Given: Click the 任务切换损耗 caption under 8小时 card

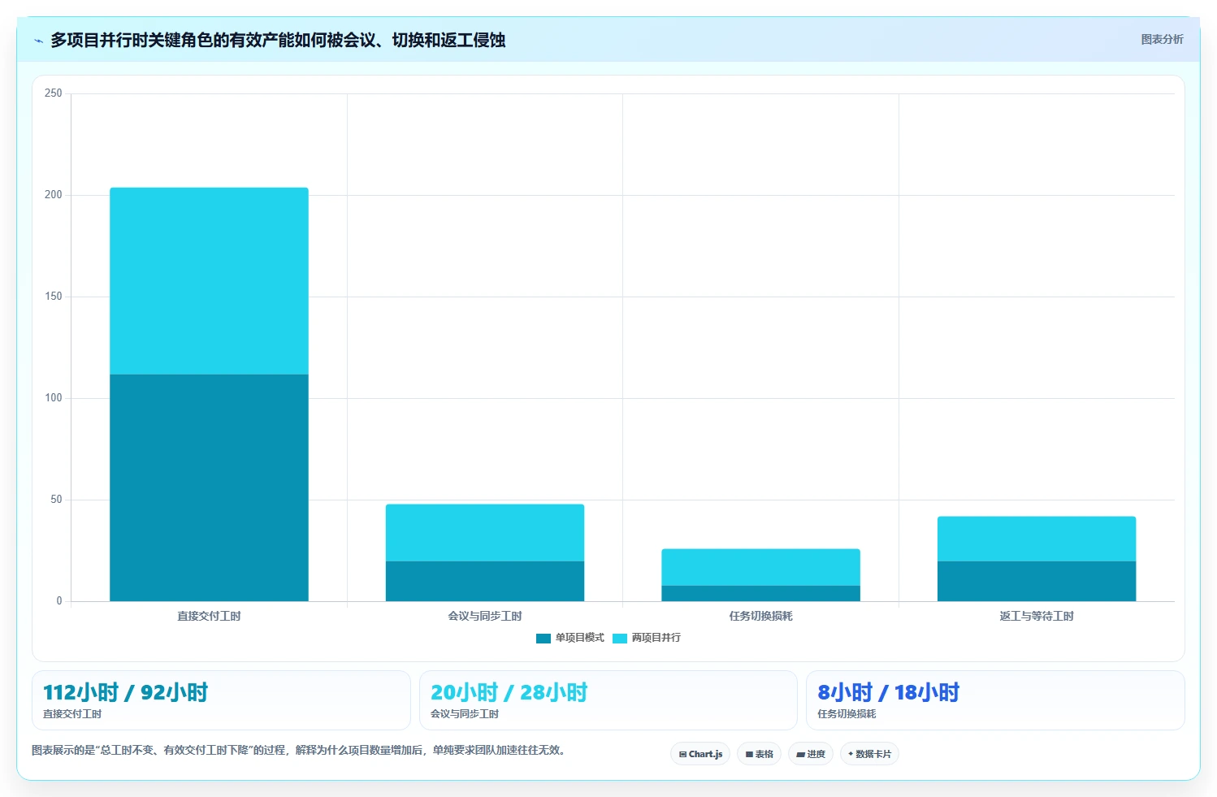Looking at the screenshot, I should point(847,714).
